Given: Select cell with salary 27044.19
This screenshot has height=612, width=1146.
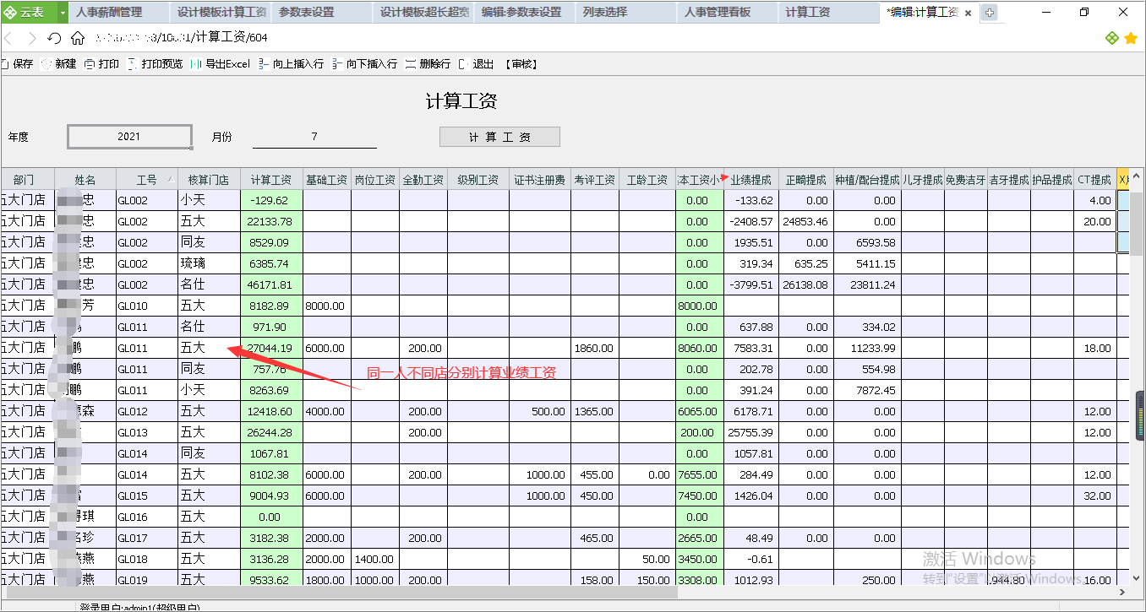Looking at the screenshot, I should 271,348.
